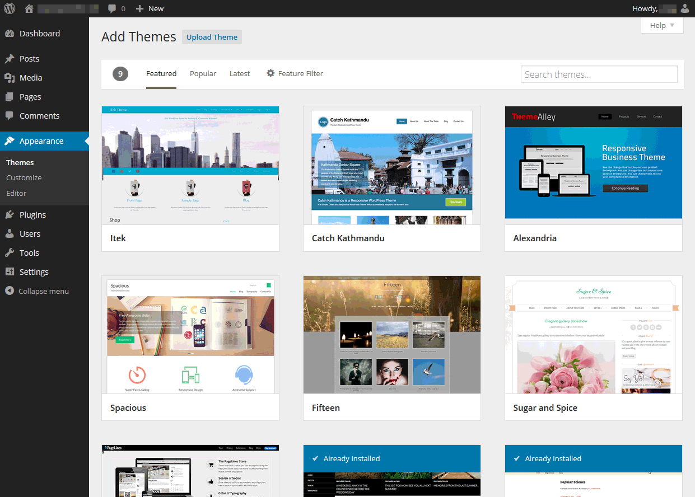
Task: Click the Posts pin icon
Action: pyautogui.click(x=10, y=59)
